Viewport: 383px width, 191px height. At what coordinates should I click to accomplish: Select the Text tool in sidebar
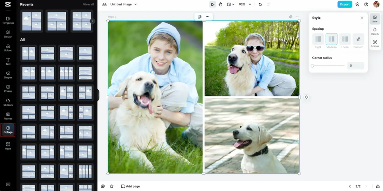click(8, 61)
